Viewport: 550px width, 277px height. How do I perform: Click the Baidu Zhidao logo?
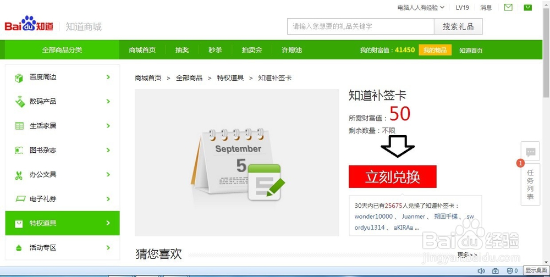[29, 24]
